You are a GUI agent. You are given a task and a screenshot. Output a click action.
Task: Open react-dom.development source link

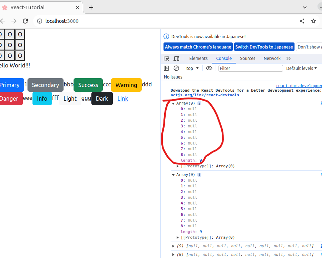pos(299,86)
